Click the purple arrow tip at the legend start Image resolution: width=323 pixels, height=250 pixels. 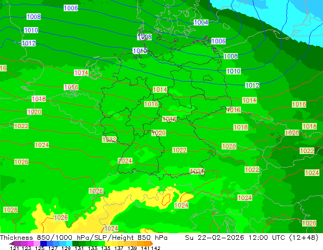[x=12, y=243]
